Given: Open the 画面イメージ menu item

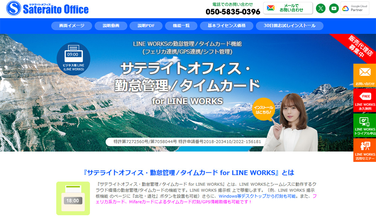Looking at the screenshot, I should [72, 26].
